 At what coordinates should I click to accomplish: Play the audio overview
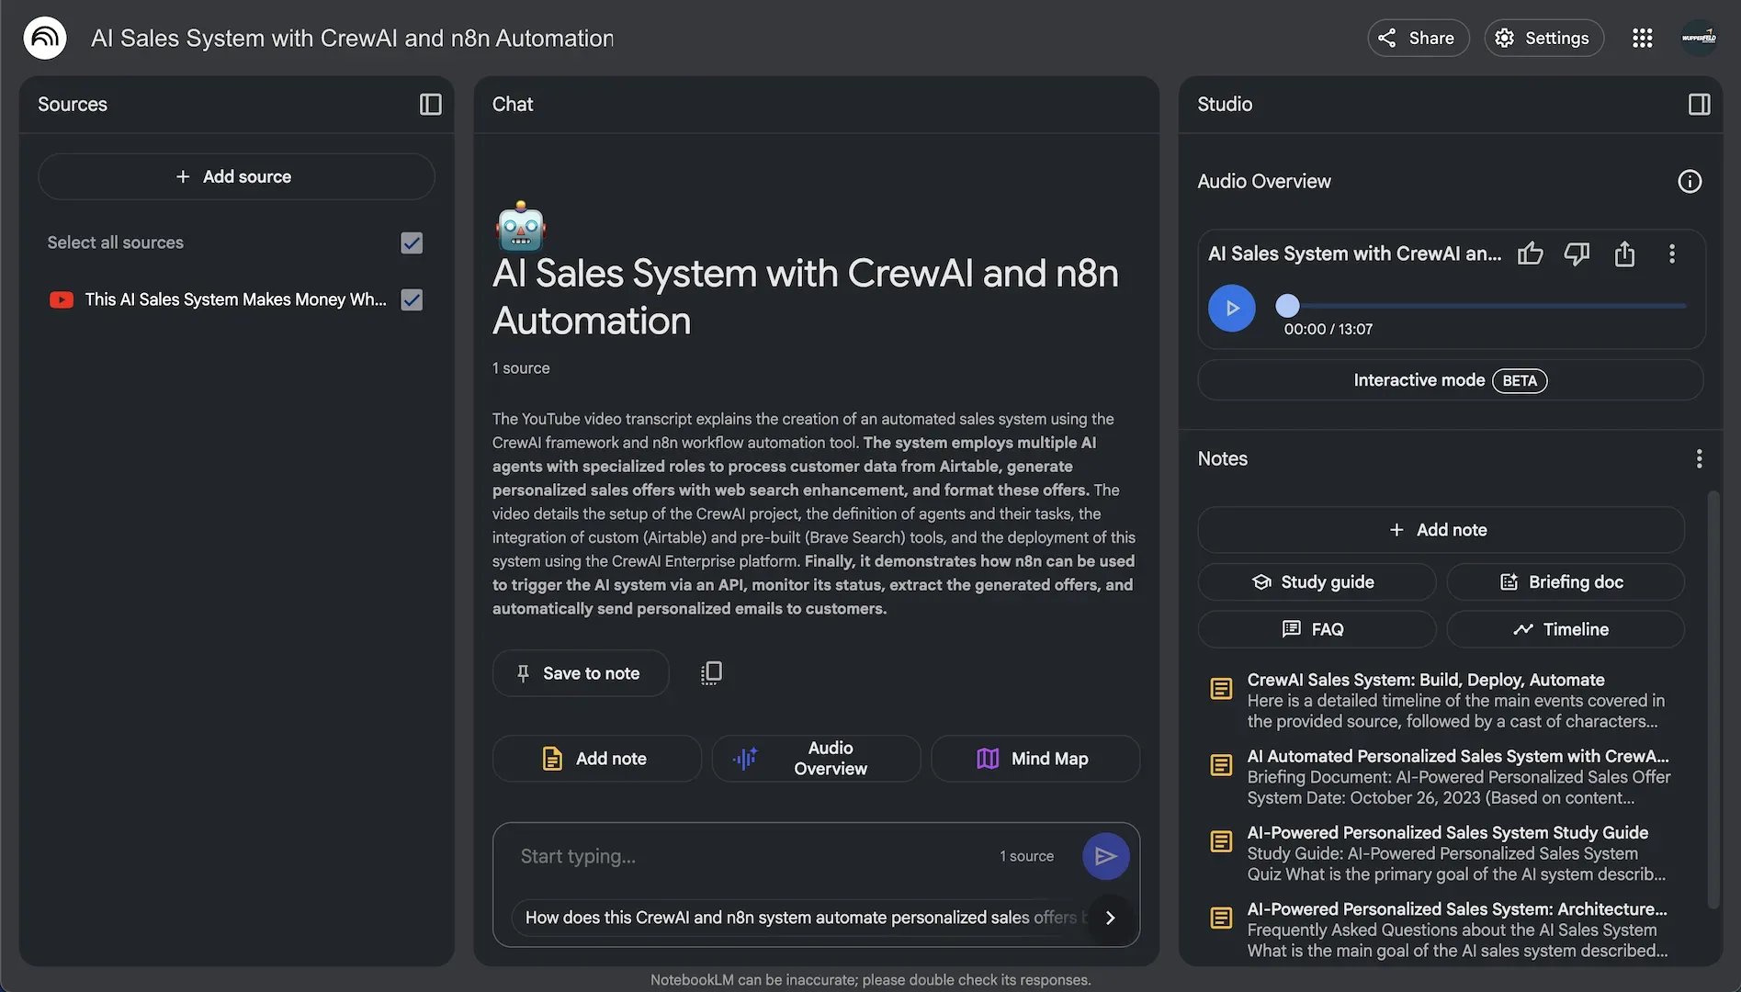tap(1231, 308)
